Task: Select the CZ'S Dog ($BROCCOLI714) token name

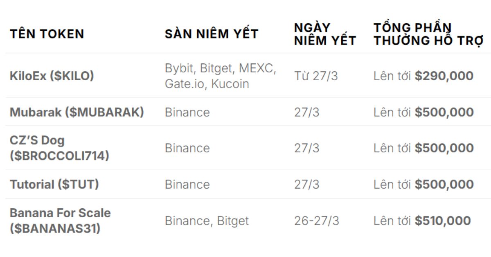Action: point(59,148)
